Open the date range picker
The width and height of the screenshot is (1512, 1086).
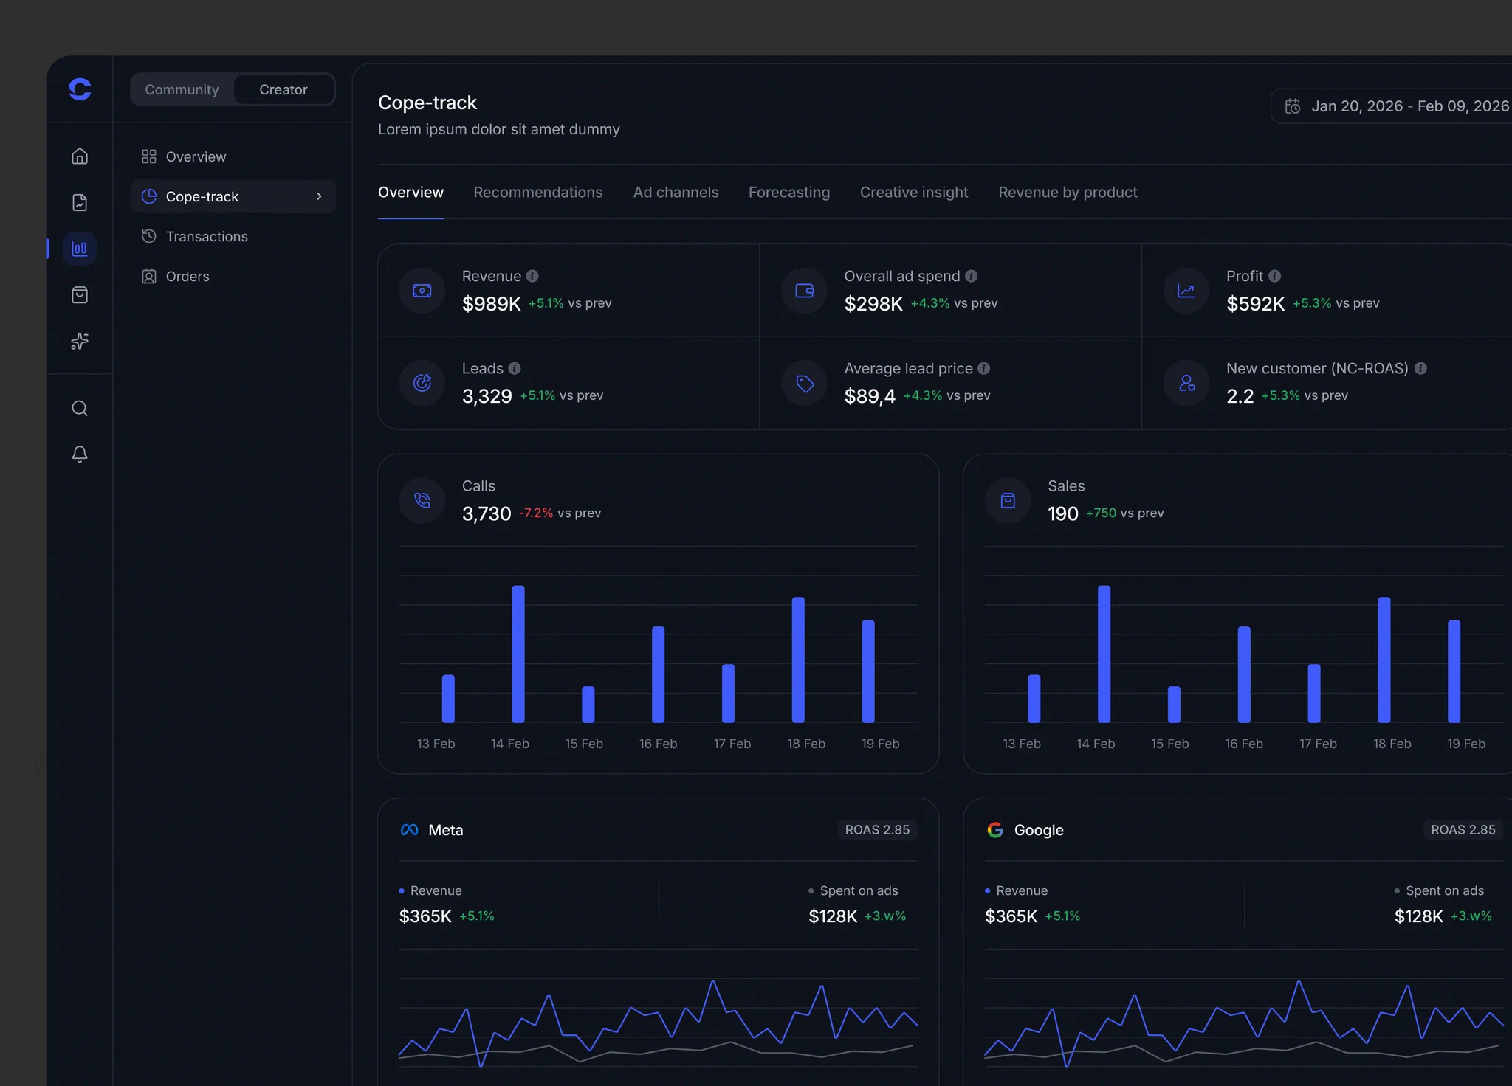1395,106
